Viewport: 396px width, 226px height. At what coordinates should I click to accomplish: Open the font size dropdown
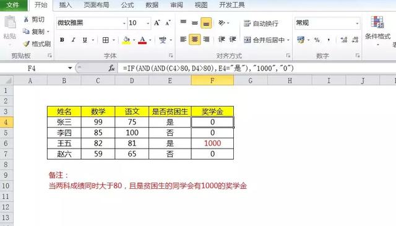(148, 24)
